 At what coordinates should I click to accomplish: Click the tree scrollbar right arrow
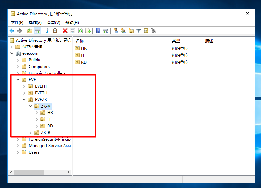[x=68, y=172]
